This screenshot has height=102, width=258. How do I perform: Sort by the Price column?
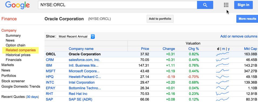point(145,49)
